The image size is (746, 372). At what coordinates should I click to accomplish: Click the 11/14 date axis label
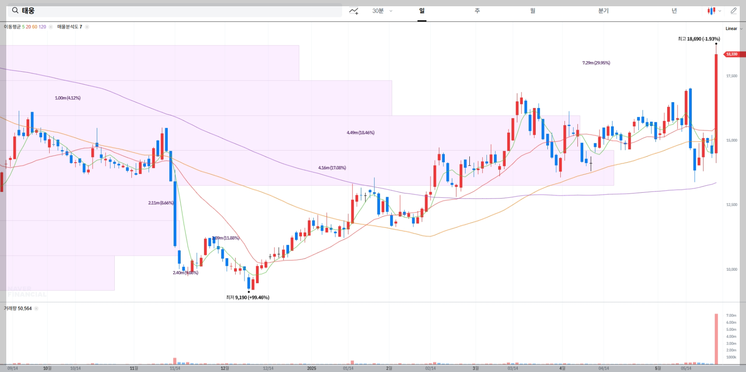click(175, 368)
